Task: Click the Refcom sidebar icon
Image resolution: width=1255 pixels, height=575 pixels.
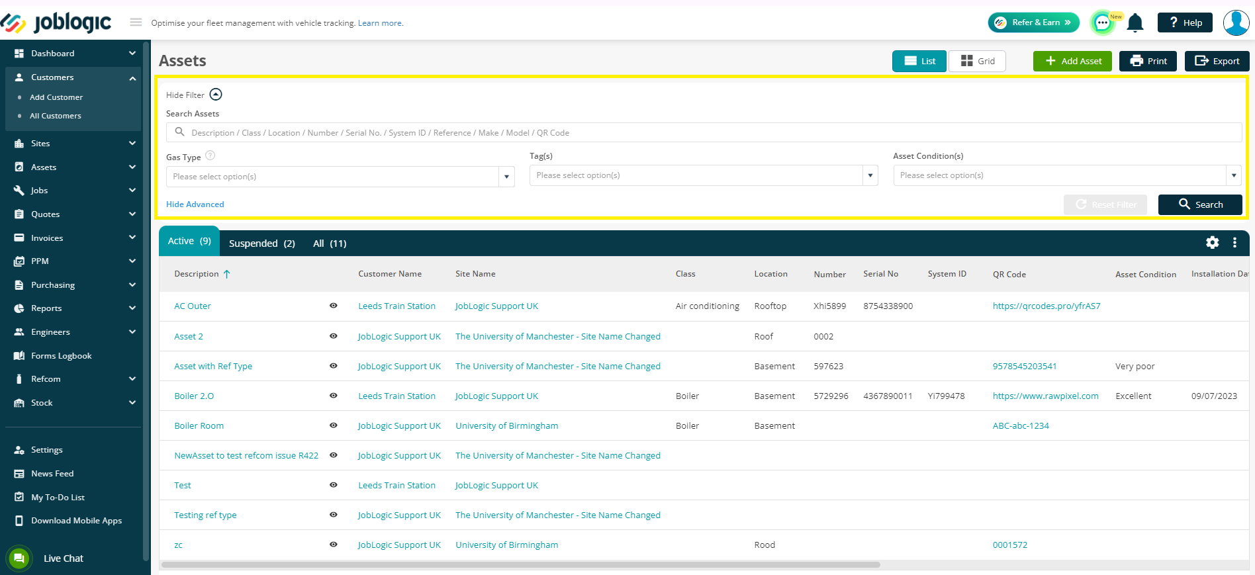Action: coord(19,379)
